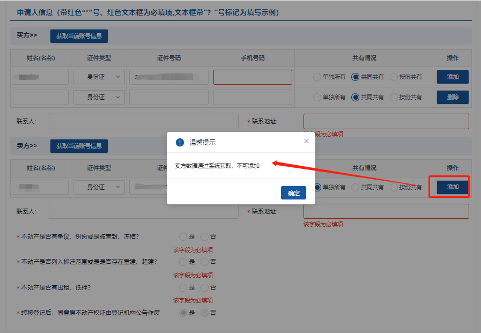Click 证件号码 field in buyer second row
This screenshot has height=333, width=481.
pyautogui.click(x=169, y=97)
